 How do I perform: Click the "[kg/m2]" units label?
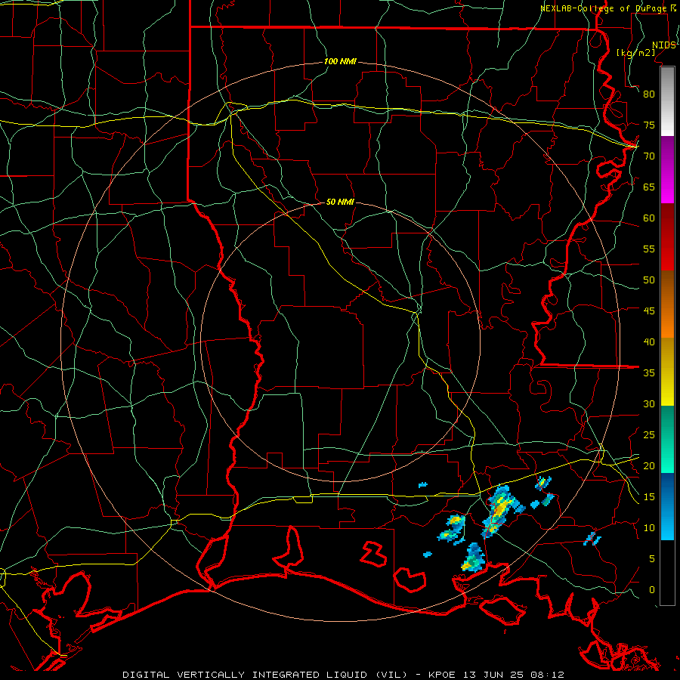(x=636, y=53)
